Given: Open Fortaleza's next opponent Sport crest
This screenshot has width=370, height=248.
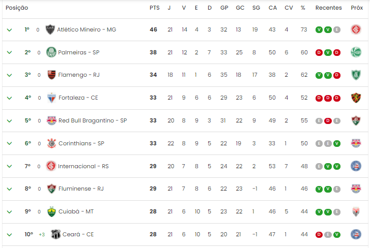Looking at the screenshot, I should [356, 98].
